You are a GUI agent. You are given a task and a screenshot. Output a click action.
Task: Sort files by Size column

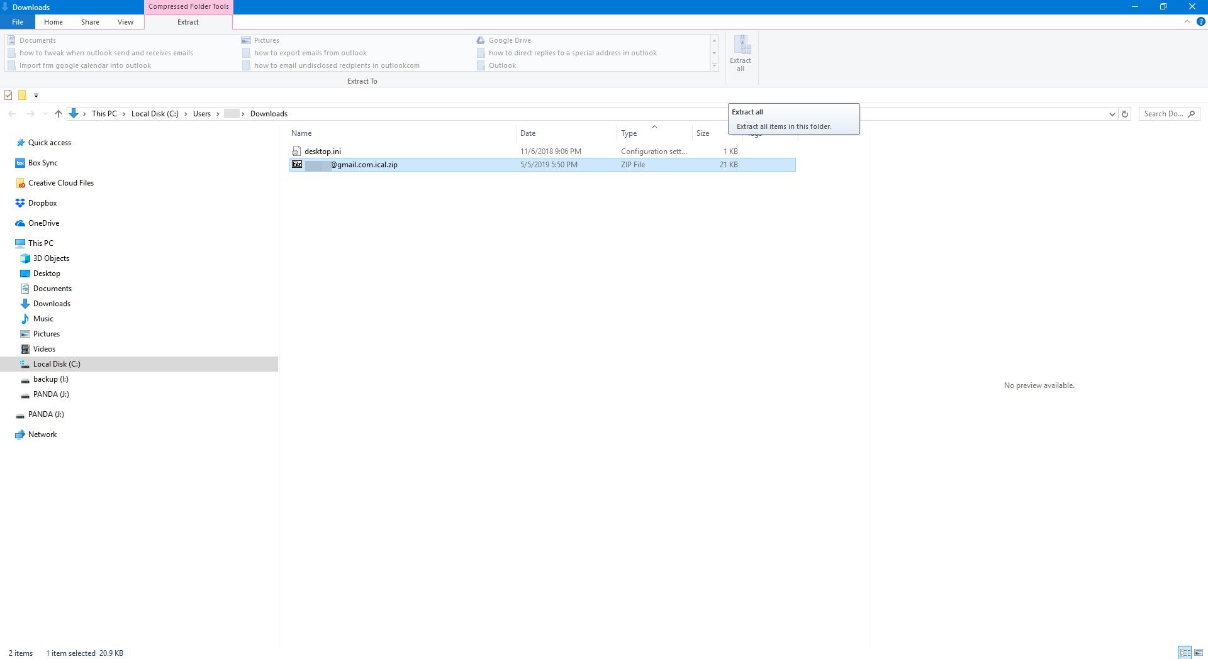pyautogui.click(x=703, y=133)
